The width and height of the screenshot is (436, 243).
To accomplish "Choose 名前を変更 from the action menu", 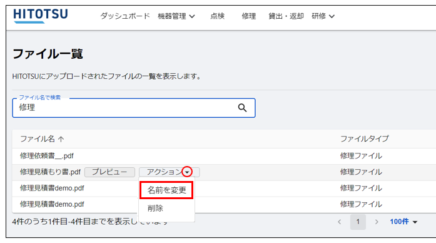I will coord(166,190).
